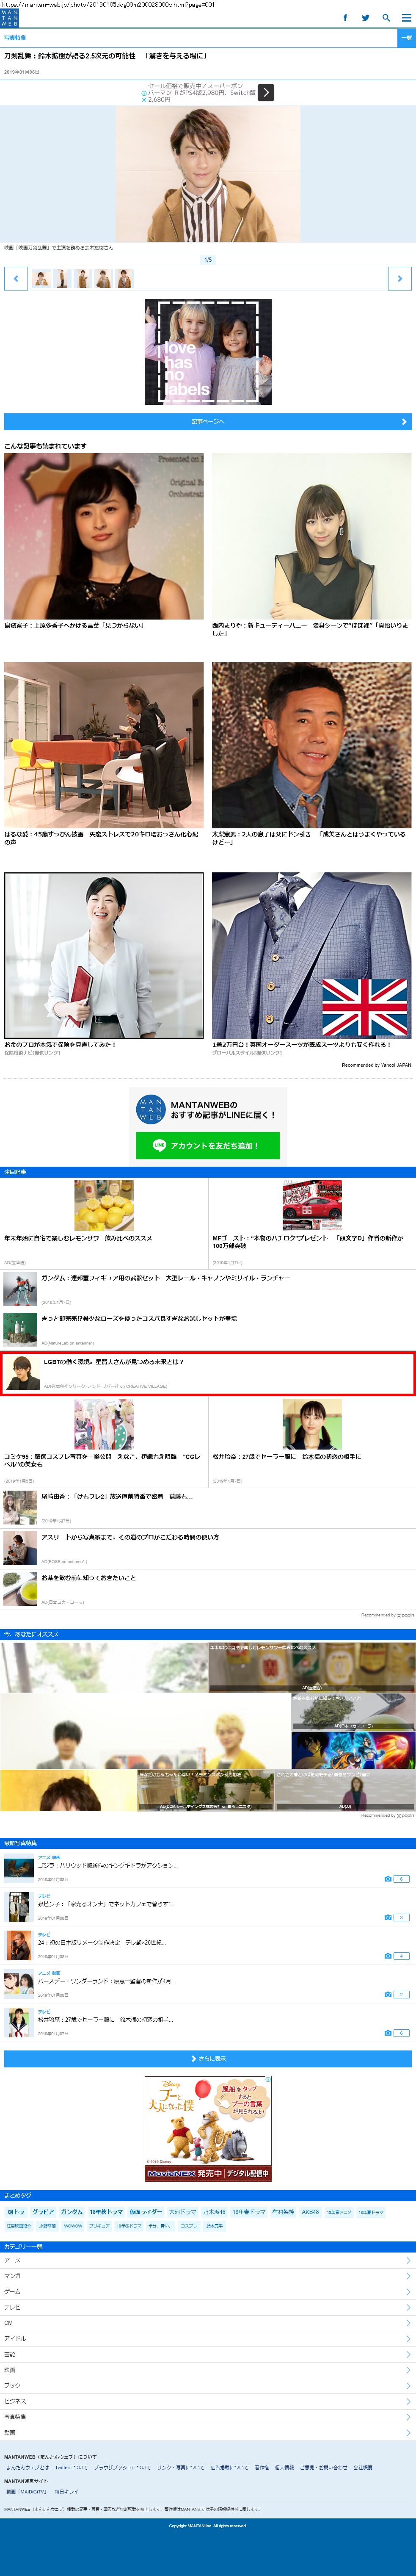Expand the 映画 category row
This screenshot has width=416, height=2576.
[208, 2370]
